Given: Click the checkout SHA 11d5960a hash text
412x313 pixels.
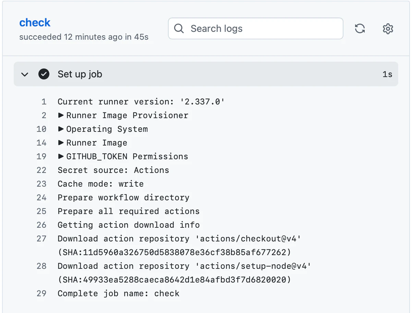Looking at the screenshot, I should pyautogui.click(x=174, y=252).
